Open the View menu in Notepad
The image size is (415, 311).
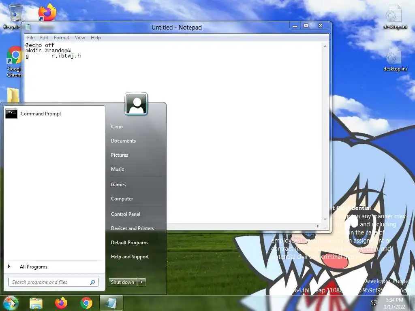click(x=80, y=38)
